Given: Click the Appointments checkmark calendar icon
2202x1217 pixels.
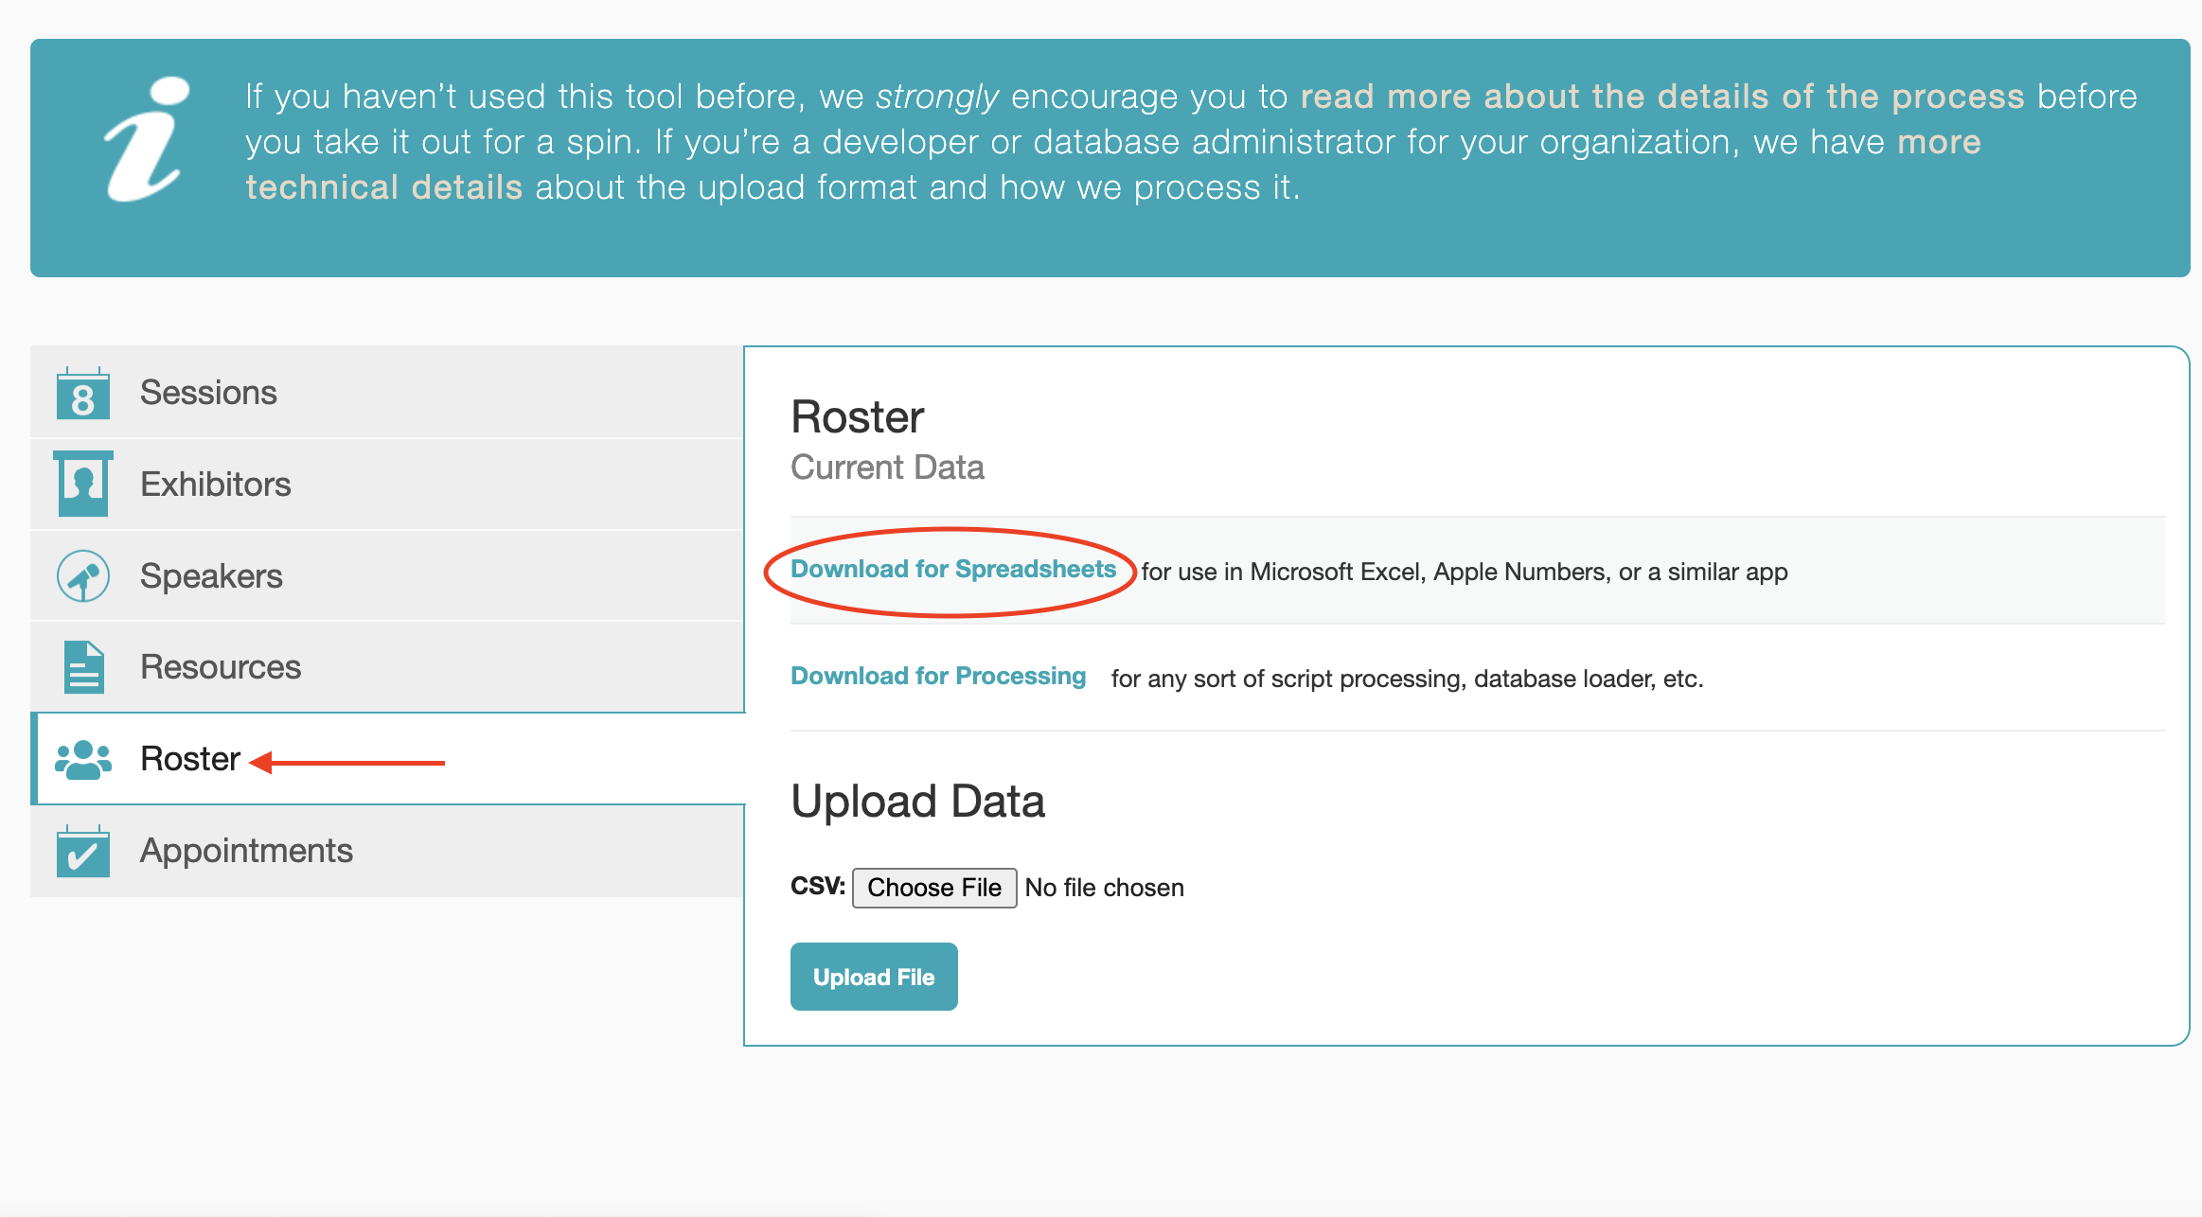Looking at the screenshot, I should (x=82, y=851).
